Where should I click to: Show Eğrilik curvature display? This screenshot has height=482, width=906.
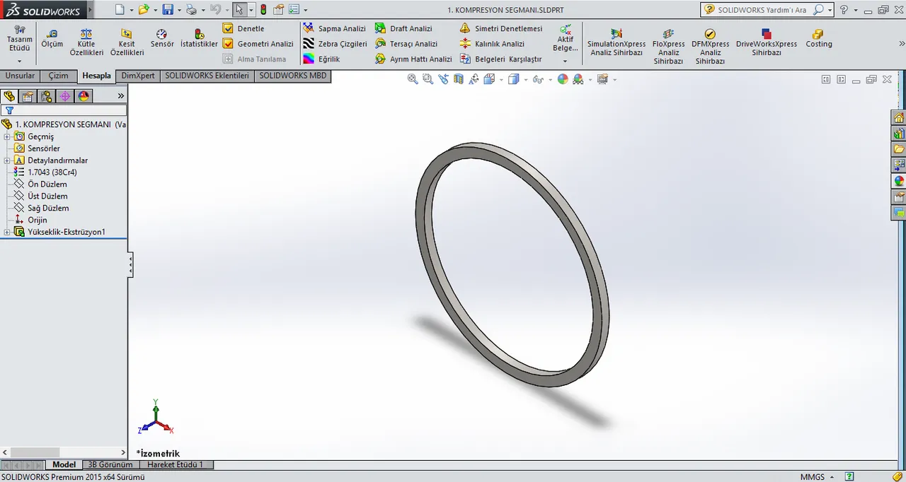(x=321, y=59)
